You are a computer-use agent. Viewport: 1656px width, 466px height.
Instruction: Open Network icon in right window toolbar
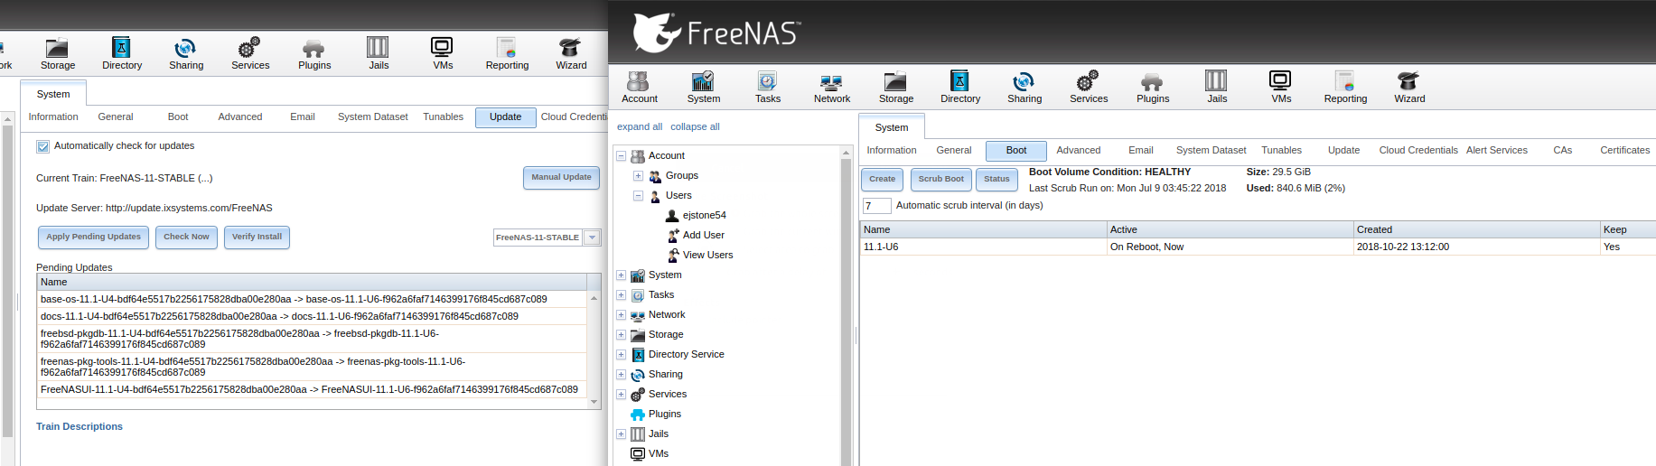pyautogui.click(x=831, y=88)
